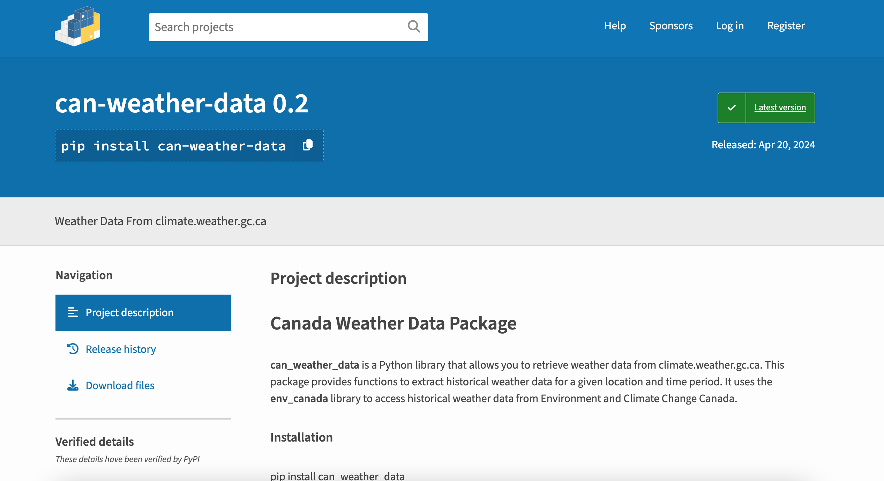Click the Canada Weather Data Package heading
The width and height of the screenshot is (884, 481).
pos(393,323)
